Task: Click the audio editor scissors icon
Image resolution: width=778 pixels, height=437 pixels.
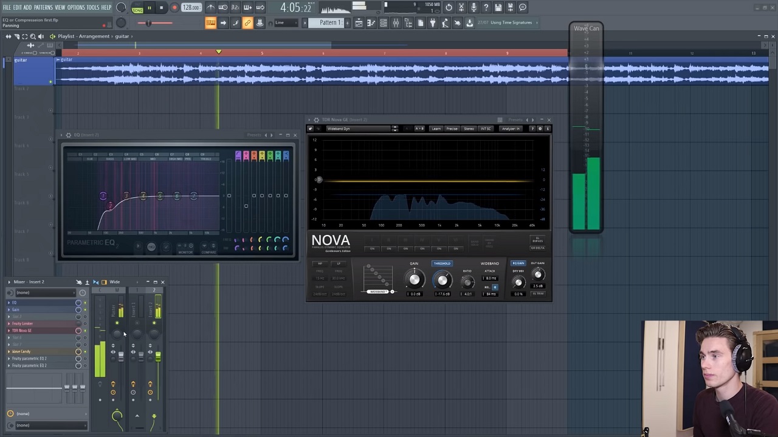Action: [x=461, y=7]
